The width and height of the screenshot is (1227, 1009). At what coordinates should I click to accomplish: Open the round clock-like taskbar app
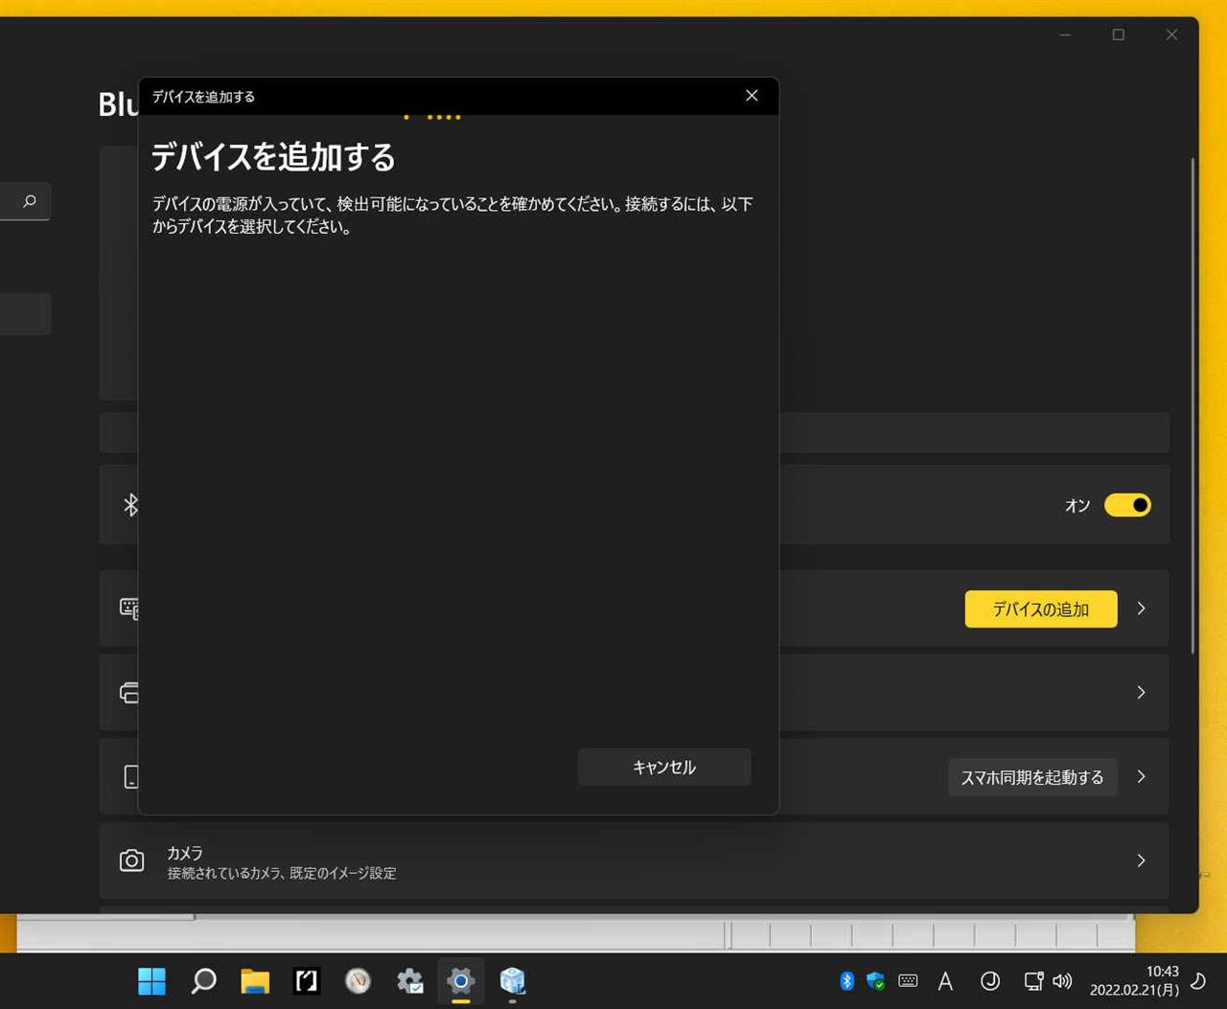point(358,981)
